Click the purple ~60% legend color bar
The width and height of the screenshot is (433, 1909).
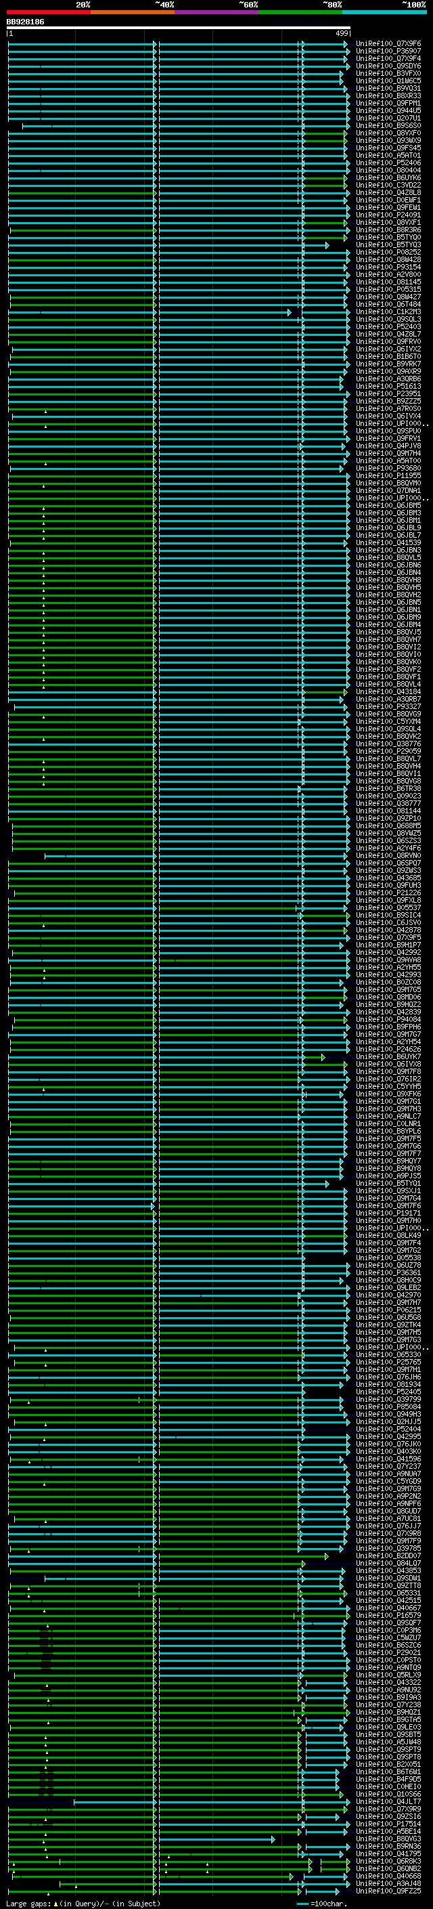[x=217, y=12]
